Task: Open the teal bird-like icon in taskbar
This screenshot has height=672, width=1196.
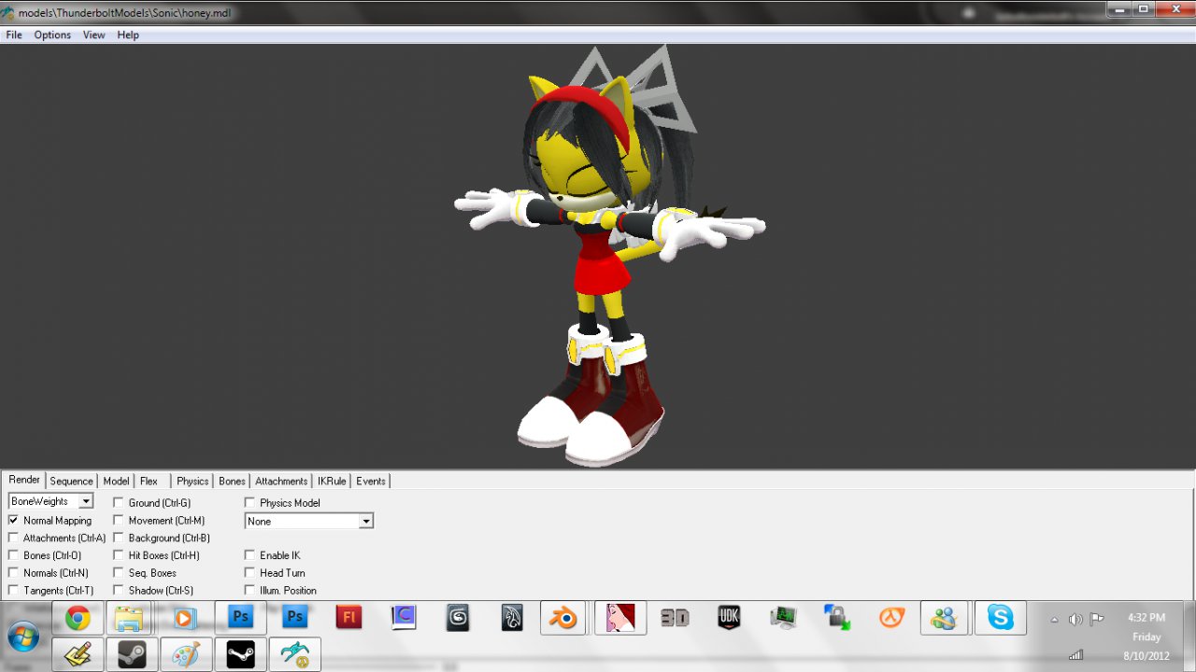Action: pos(295,655)
